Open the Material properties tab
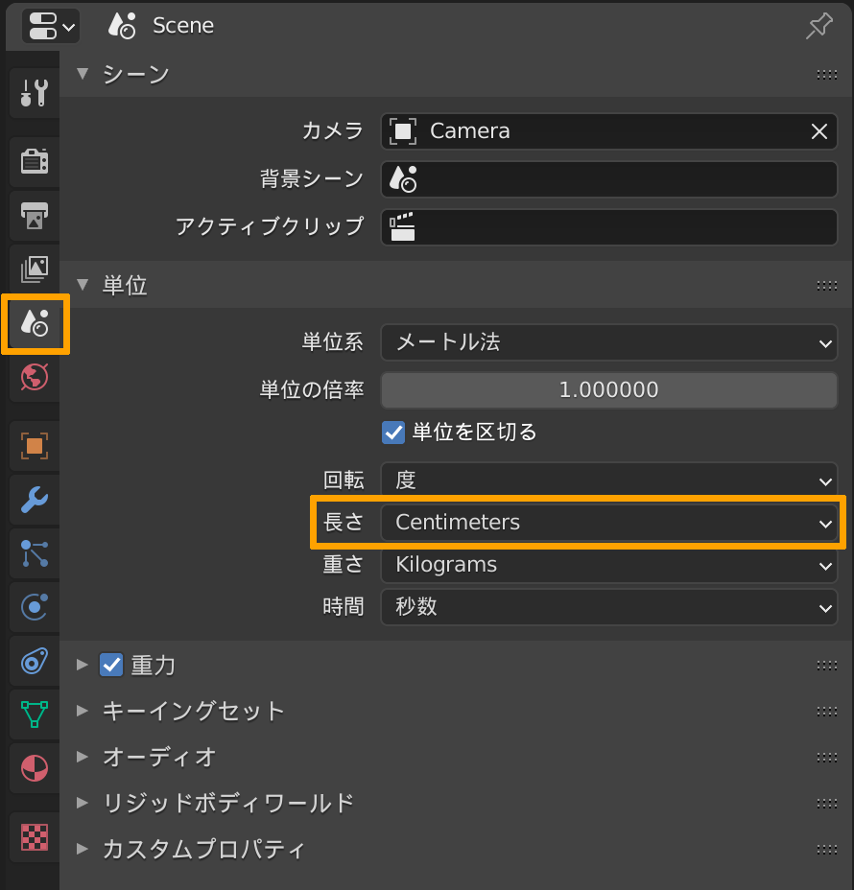Viewport: 854px width, 890px height. (x=35, y=768)
